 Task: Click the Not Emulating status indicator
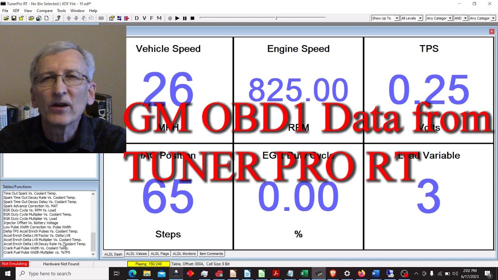14,264
